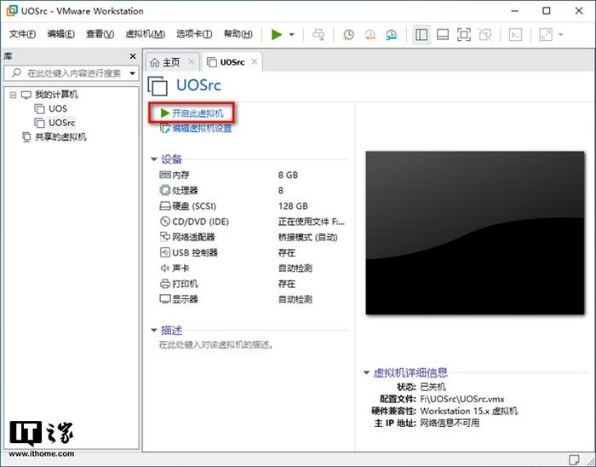
Task: Collapse the 虚拟机详细信息 section
Action: point(366,372)
